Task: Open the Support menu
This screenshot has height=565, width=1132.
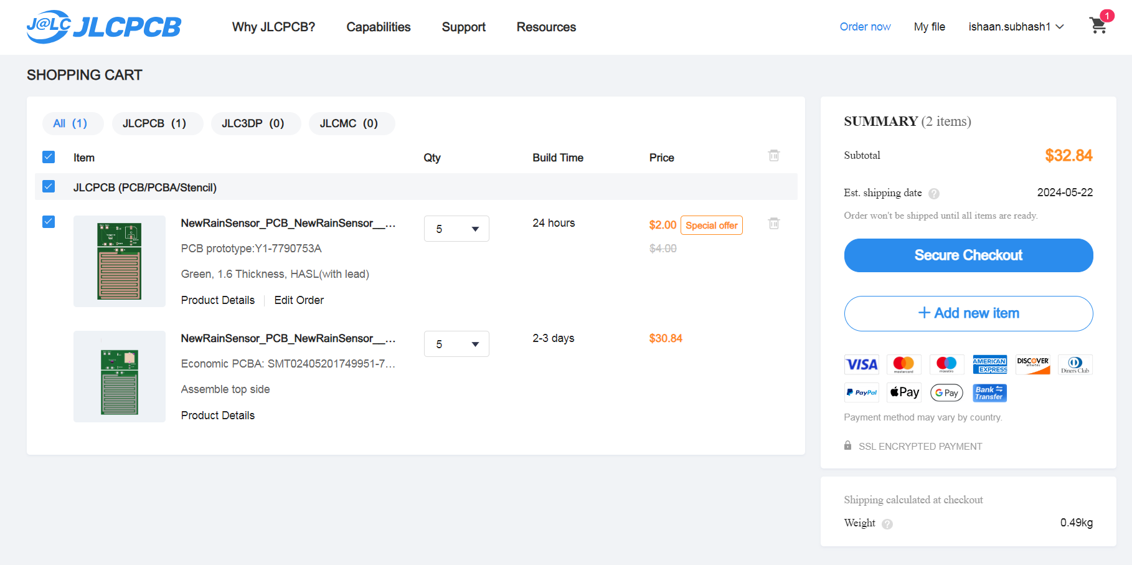Action: (x=464, y=27)
